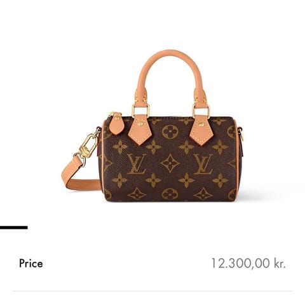Click the Price label
305x305 pixels.
(31, 264)
